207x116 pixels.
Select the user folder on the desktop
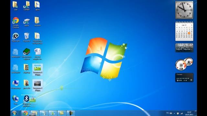point(16,6)
